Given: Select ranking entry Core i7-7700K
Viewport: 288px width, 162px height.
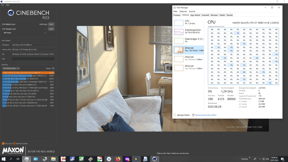Looking at the screenshot, I should (x=28, y=97).
